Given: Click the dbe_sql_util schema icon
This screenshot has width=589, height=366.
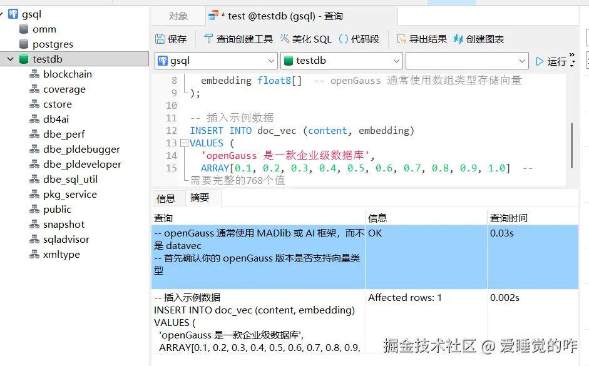Looking at the screenshot, I should 34,179.
